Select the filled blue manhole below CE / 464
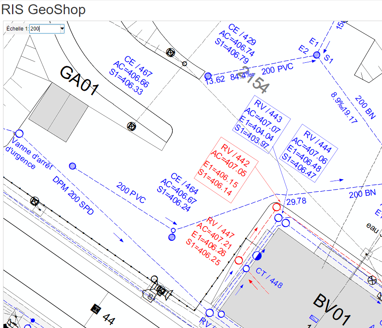This screenshot has height=328, width=382. point(172,237)
